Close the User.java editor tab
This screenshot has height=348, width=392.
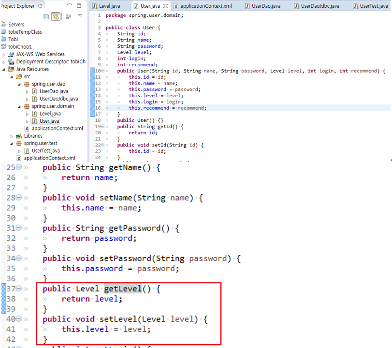click(165, 6)
